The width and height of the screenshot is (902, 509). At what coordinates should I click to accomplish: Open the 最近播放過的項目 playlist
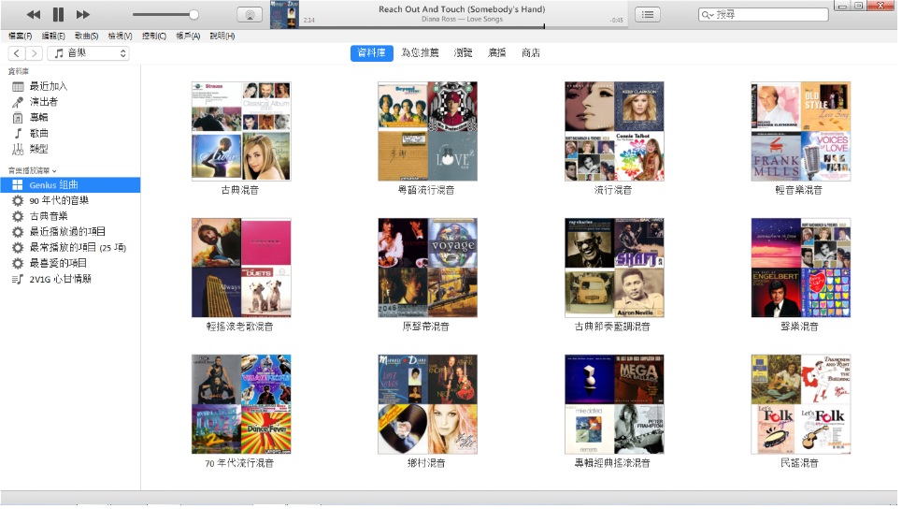[x=70, y=231]
